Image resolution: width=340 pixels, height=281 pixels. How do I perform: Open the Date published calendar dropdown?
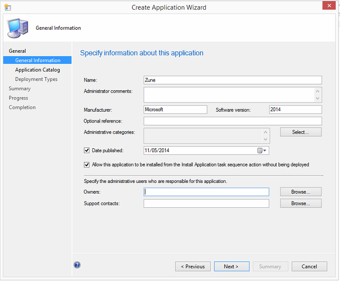262,150
